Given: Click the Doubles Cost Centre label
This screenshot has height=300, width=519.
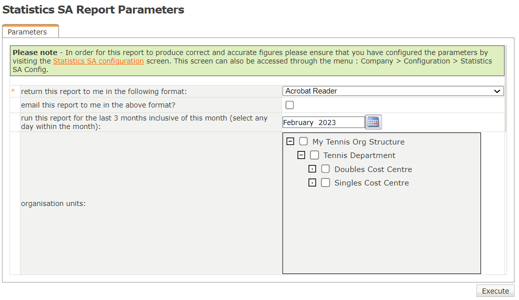Looking at the screenshot, I should (x=373, y=169).
